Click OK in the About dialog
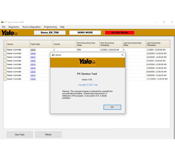The width and height of the screenshot is (175, 159). 112,107
